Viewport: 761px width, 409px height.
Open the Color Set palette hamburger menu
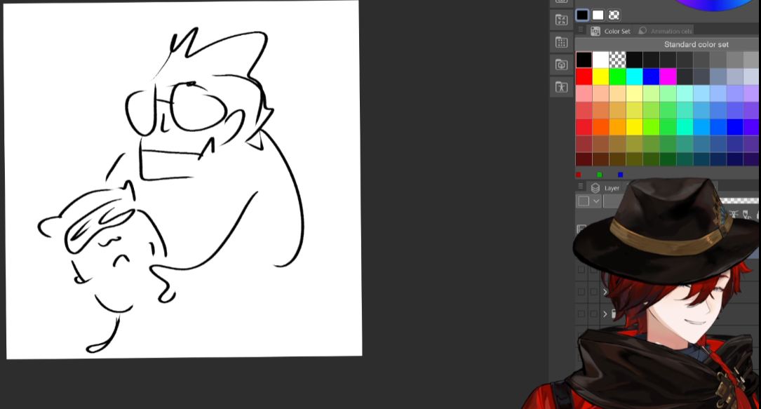(x=581, y=30)
